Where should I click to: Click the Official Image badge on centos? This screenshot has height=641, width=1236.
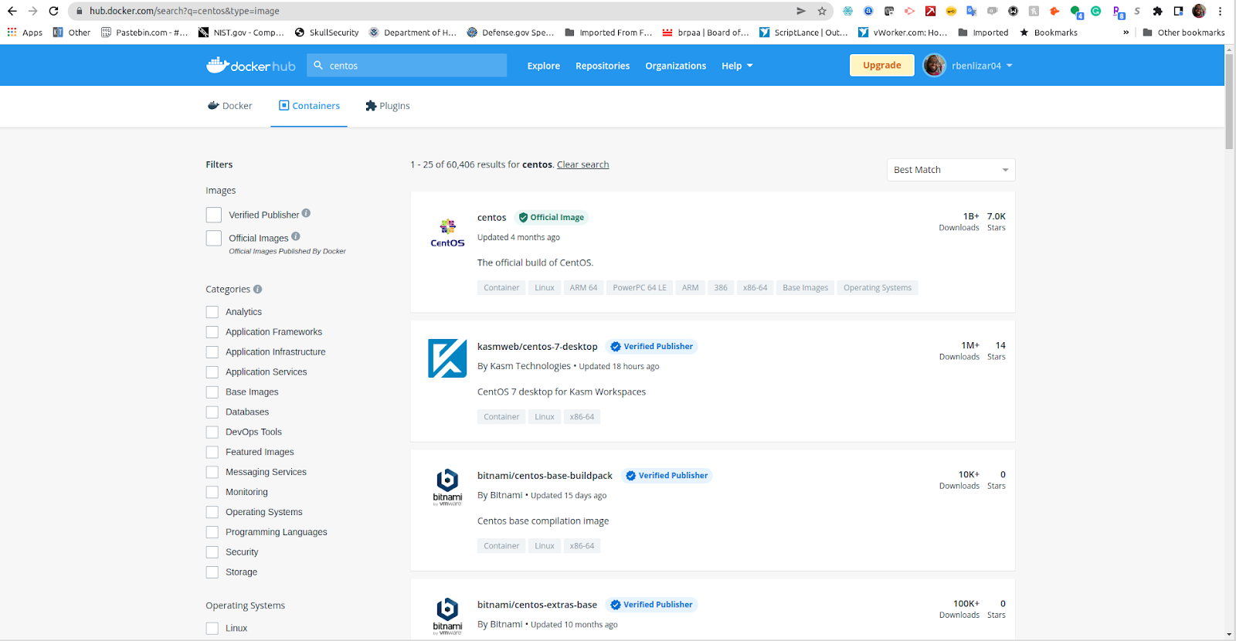(x=552, y=218)
